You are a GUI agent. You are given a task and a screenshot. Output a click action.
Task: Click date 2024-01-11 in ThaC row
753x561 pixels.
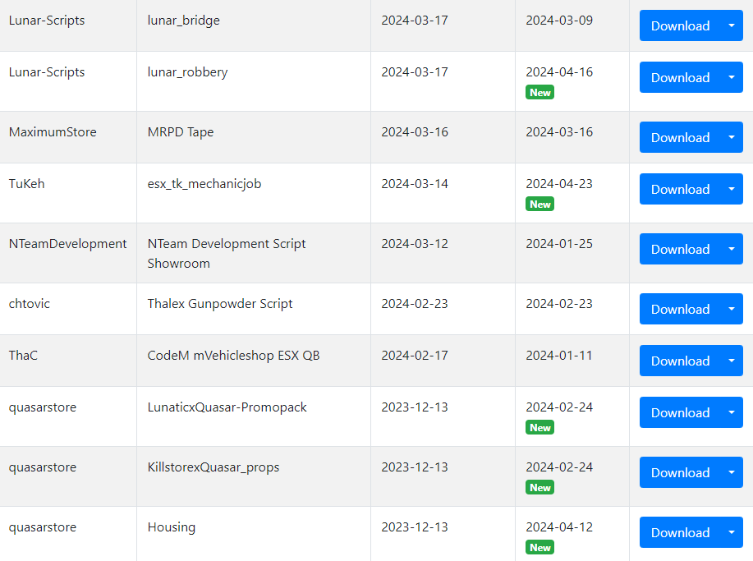tap(559, 356)
